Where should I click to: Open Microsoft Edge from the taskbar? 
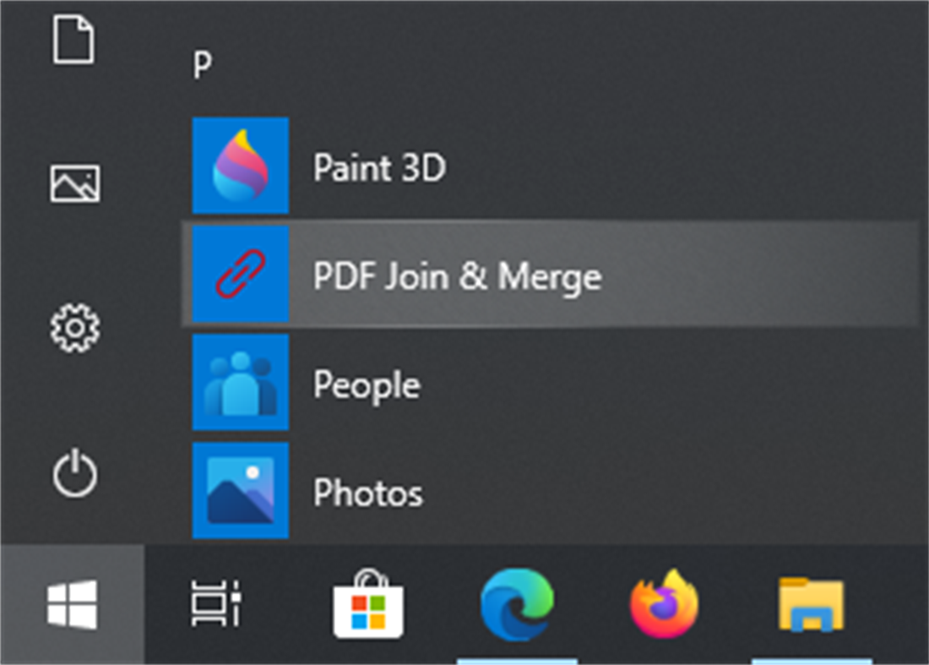coord(518,607)
